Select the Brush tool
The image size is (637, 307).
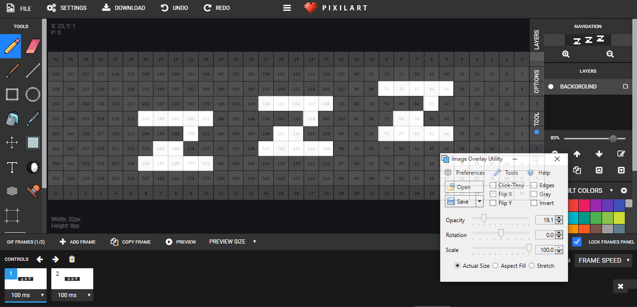[x=11, y=70]
